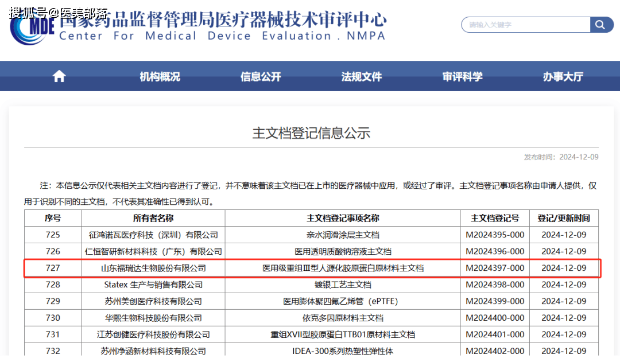Click the date cell in row 727
This screenshot has width=620, height=358.
[564, 268]
